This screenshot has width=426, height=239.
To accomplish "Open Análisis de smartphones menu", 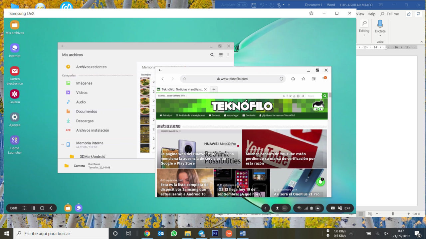I will (x=190, y=116).
